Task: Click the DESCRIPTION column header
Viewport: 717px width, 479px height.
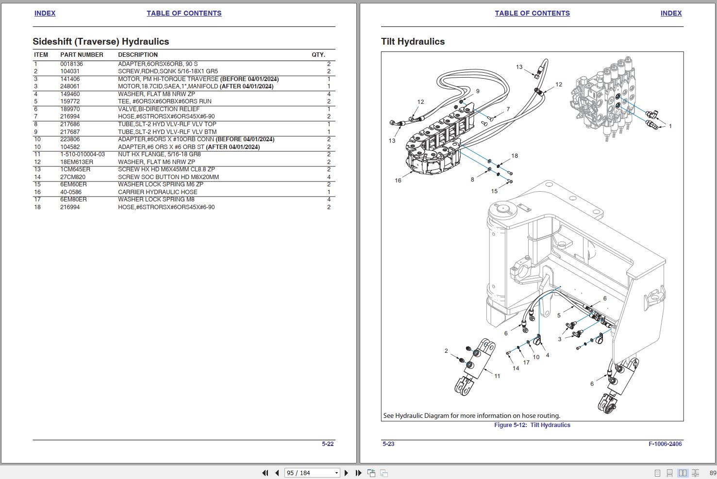Action: (138, 55)
